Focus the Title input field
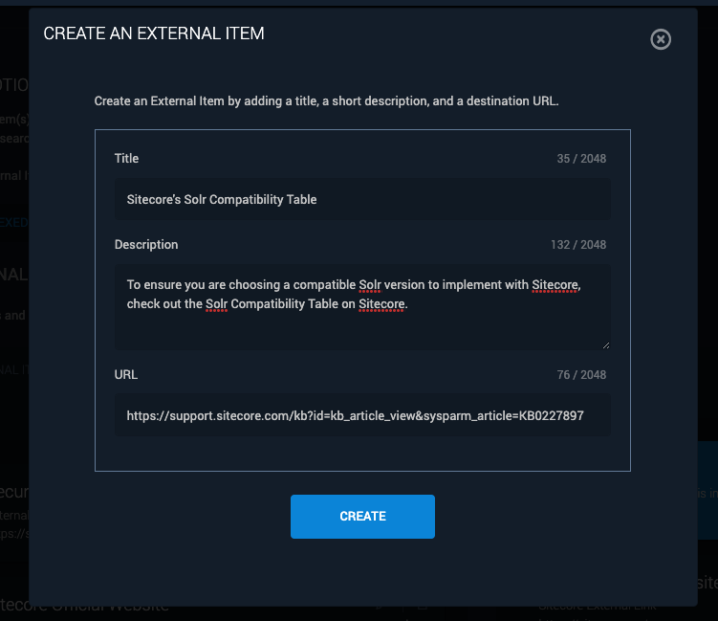 [x=362, y=199]
